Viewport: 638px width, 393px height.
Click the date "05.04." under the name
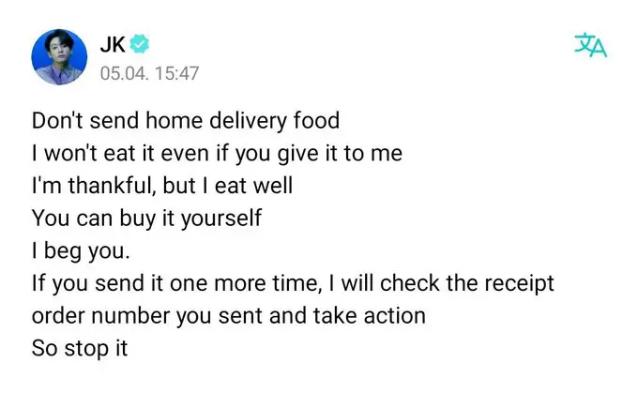pos(125,74)
